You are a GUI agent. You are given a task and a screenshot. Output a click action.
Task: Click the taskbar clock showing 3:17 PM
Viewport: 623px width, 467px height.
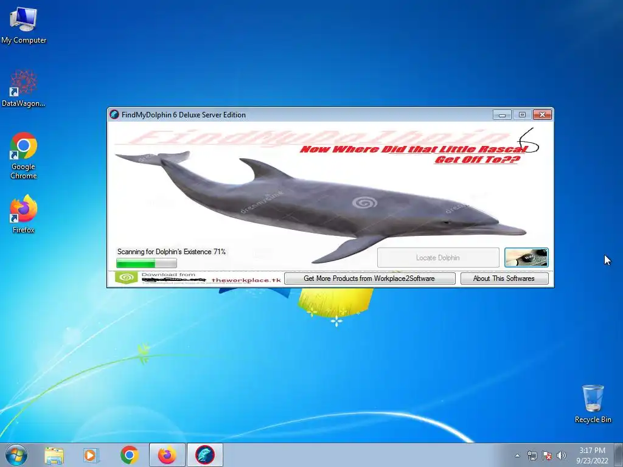[592, 455]
